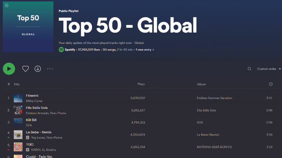282x158 pixels.
Task: Open the Miley Cyrus artist link
Action: tap(34, 101)
